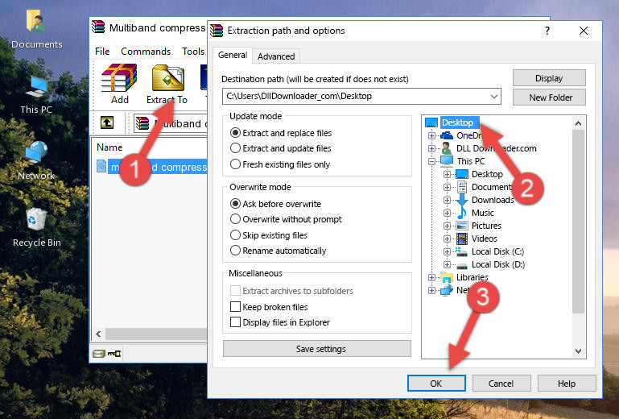Click the Cancel button

click(x=501, y=384)
